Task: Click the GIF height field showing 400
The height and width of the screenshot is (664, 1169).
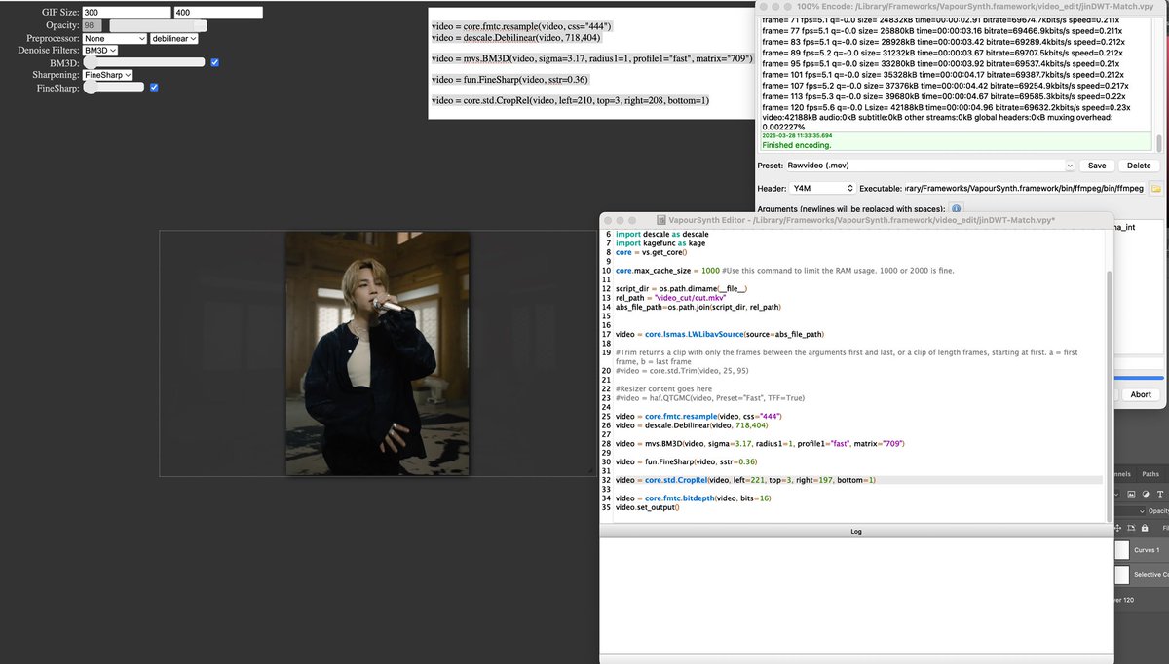Action: click(x=218, y=13)
